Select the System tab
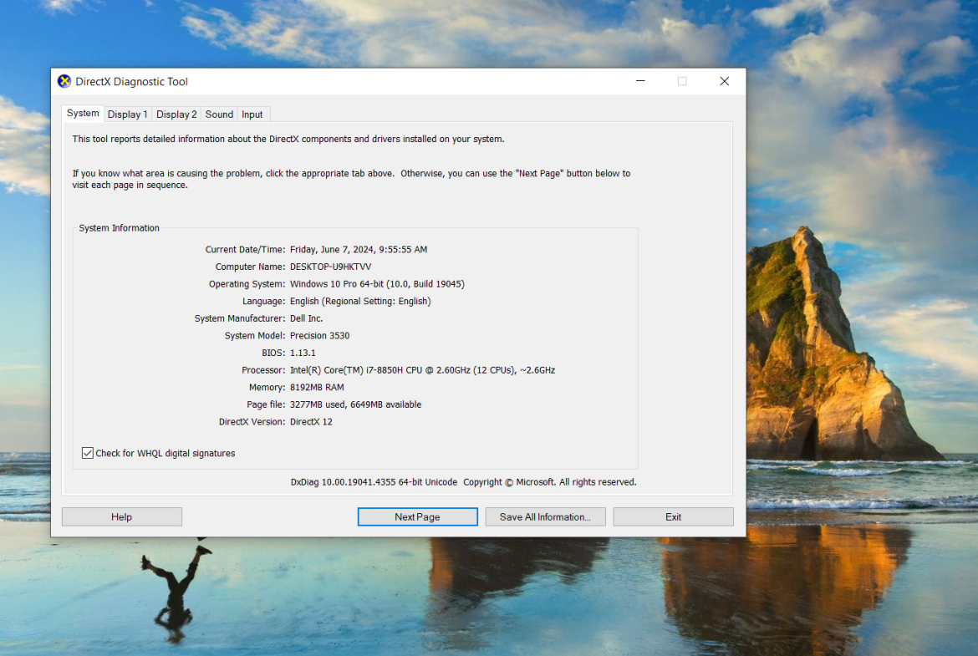 83,114
